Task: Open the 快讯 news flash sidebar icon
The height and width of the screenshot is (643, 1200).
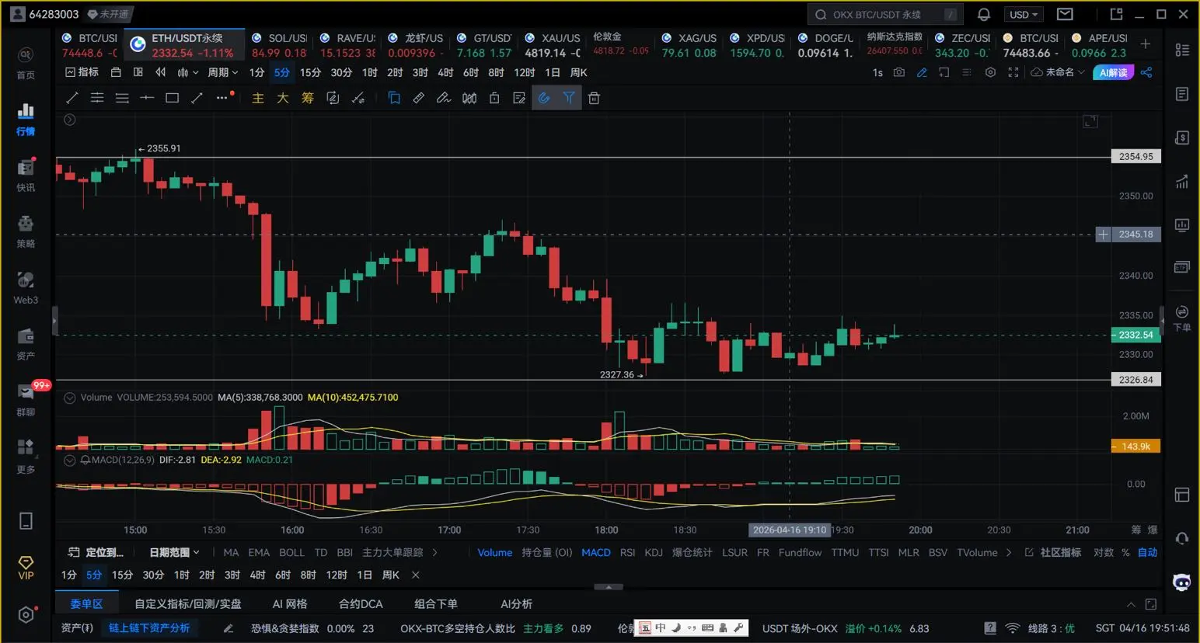Action: [x=26, y=175]
